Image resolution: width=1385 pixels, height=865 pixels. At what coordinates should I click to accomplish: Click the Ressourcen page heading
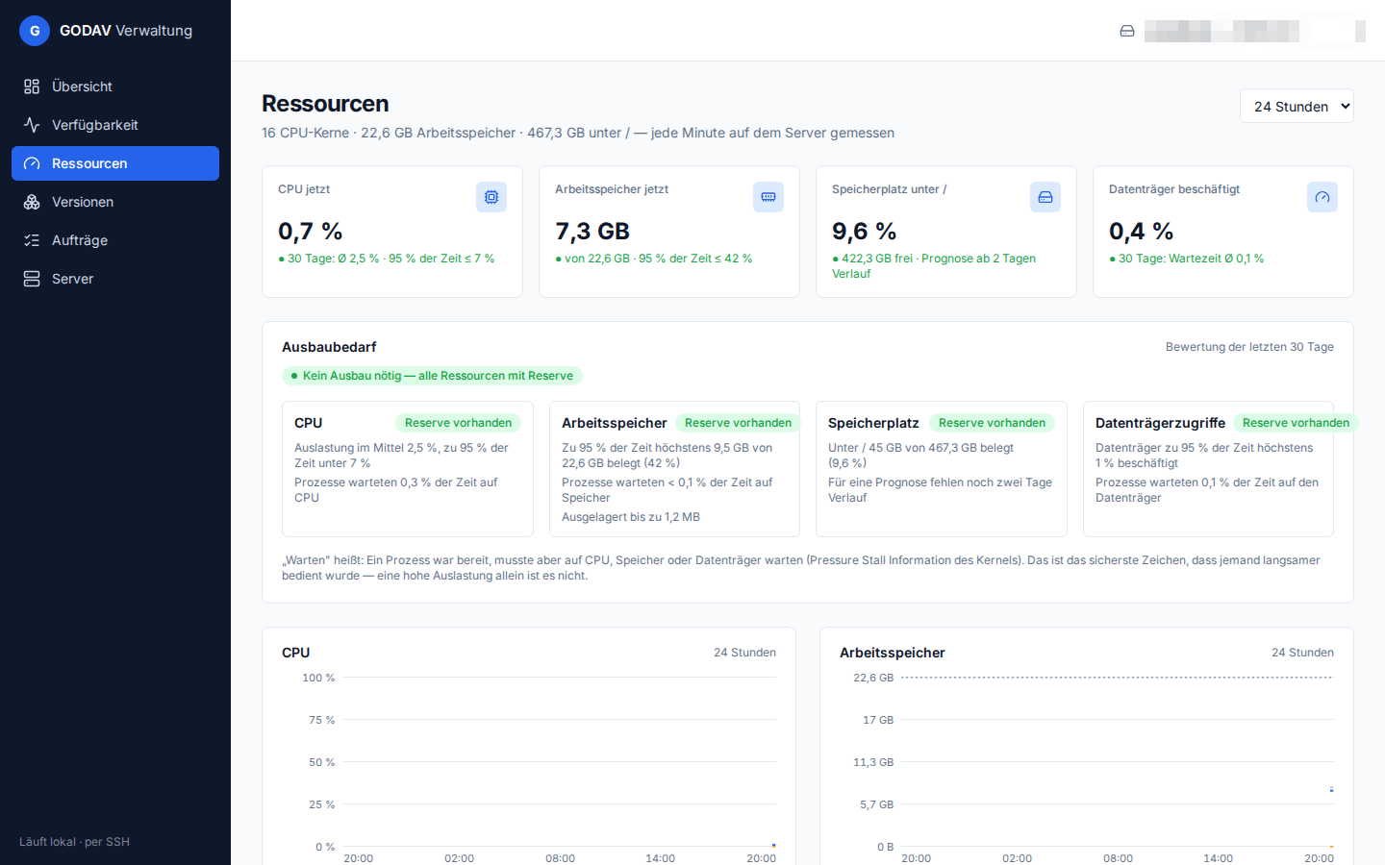click(325, 104)
